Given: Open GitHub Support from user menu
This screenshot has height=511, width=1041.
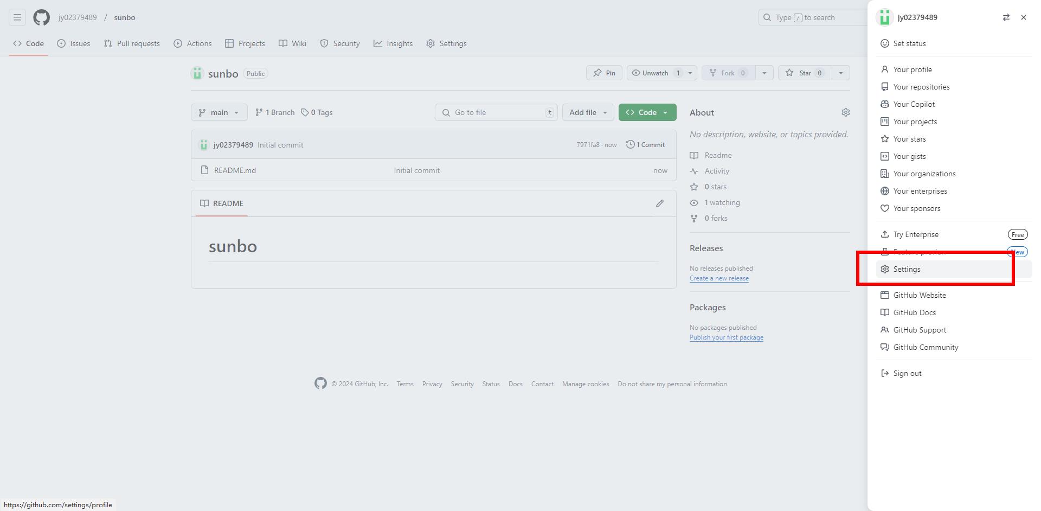Looking at the screenshot, I should click(x=954, y=330).
